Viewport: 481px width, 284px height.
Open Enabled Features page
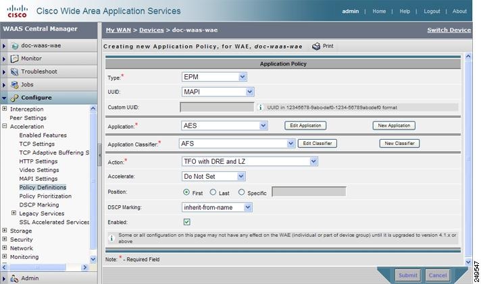[43, 135]
